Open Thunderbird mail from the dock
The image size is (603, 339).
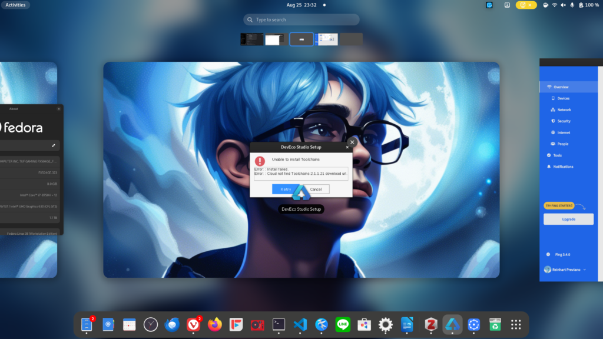click(172, 324)
